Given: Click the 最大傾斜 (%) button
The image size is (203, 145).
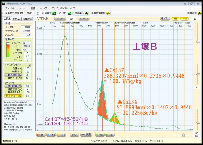Looking at the screenshot, I should (13, 75).
